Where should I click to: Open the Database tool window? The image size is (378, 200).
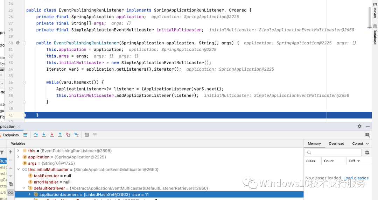click(375, 35)
